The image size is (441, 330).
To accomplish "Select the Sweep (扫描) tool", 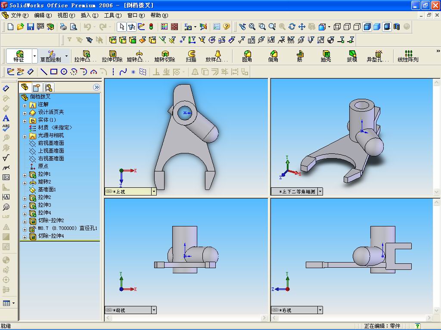I will (x=191, y=56).
